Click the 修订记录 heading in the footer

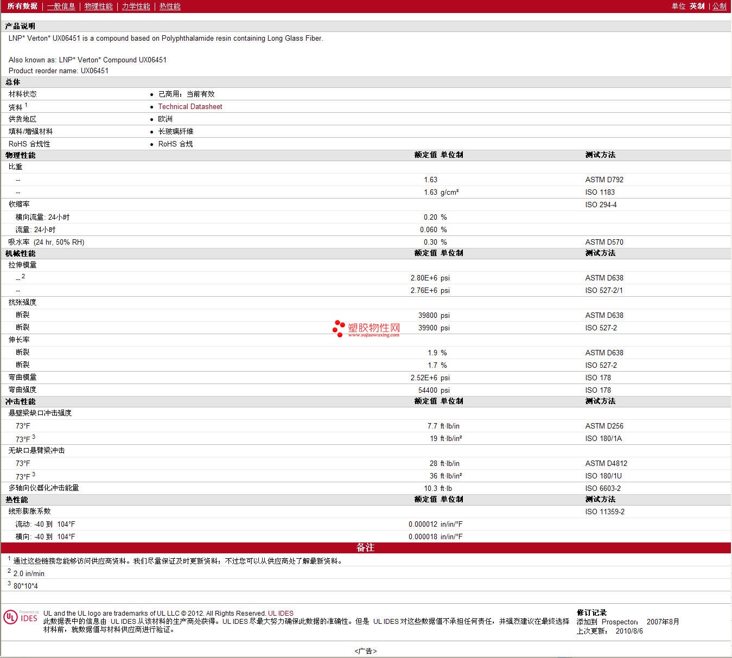(592, 612)
